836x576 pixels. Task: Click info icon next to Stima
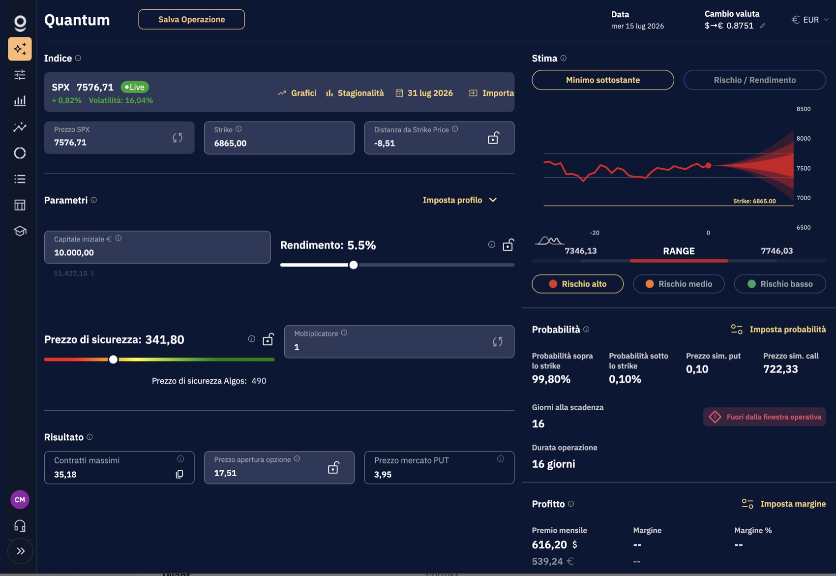click(x=564, y=58)
